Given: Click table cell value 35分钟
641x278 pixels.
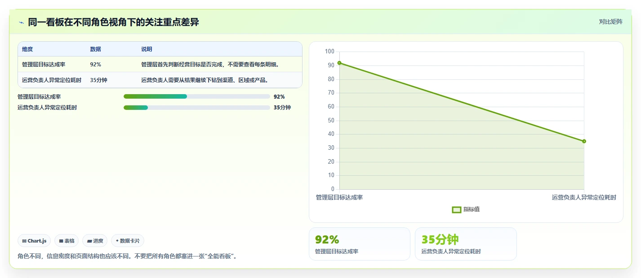Looking at the screenshot, I should [98, 80].
